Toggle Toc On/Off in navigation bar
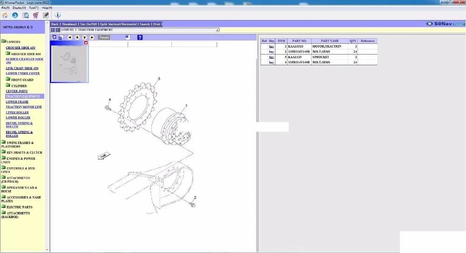Image resolution: width=466 pixels, height=253 pixels. (88, 24)
